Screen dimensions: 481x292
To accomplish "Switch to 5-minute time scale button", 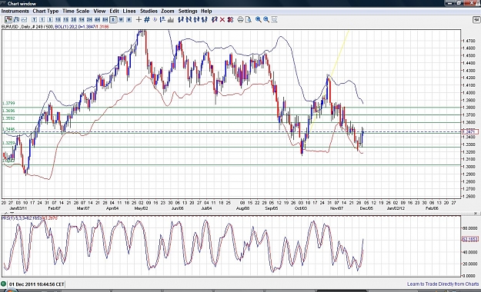I will (x=50, y=20).
